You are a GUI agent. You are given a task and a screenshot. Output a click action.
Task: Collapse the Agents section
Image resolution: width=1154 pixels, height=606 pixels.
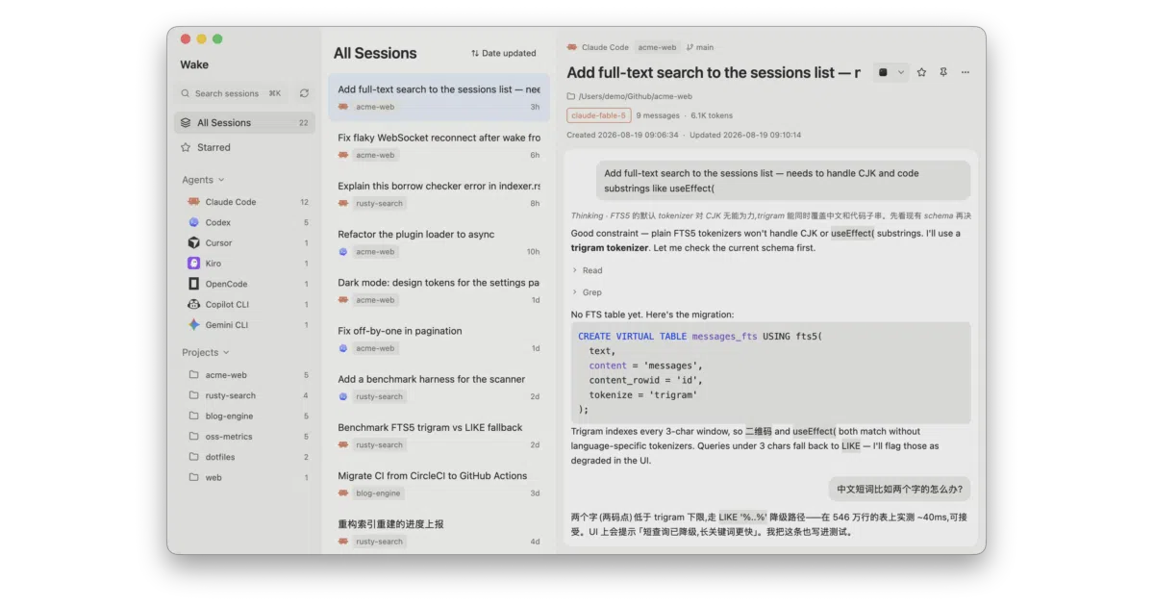[x=203, y=180]
